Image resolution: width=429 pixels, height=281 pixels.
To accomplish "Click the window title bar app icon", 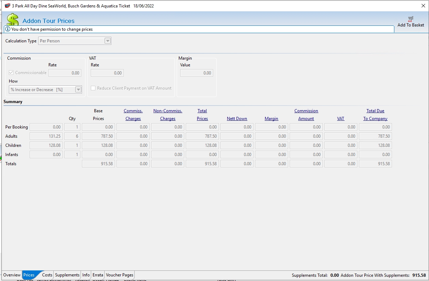I will click(7, 6).
